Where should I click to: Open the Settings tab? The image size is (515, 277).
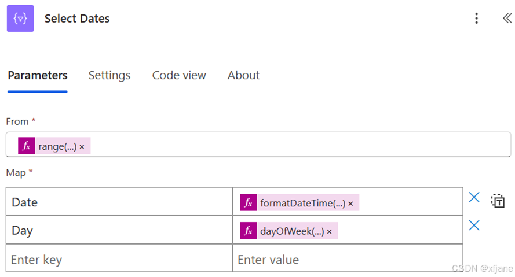tap(109, 75)
